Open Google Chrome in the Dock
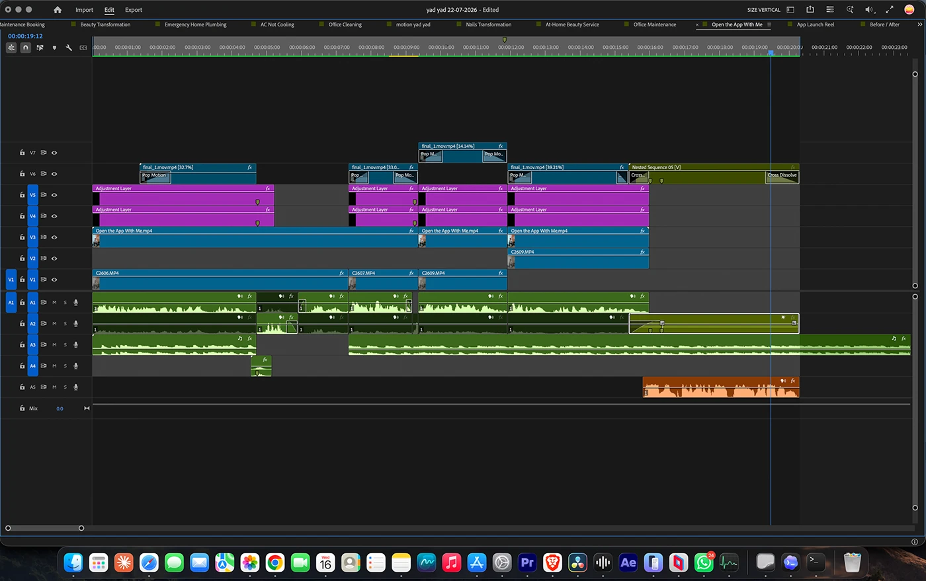 tap(275, 562)
